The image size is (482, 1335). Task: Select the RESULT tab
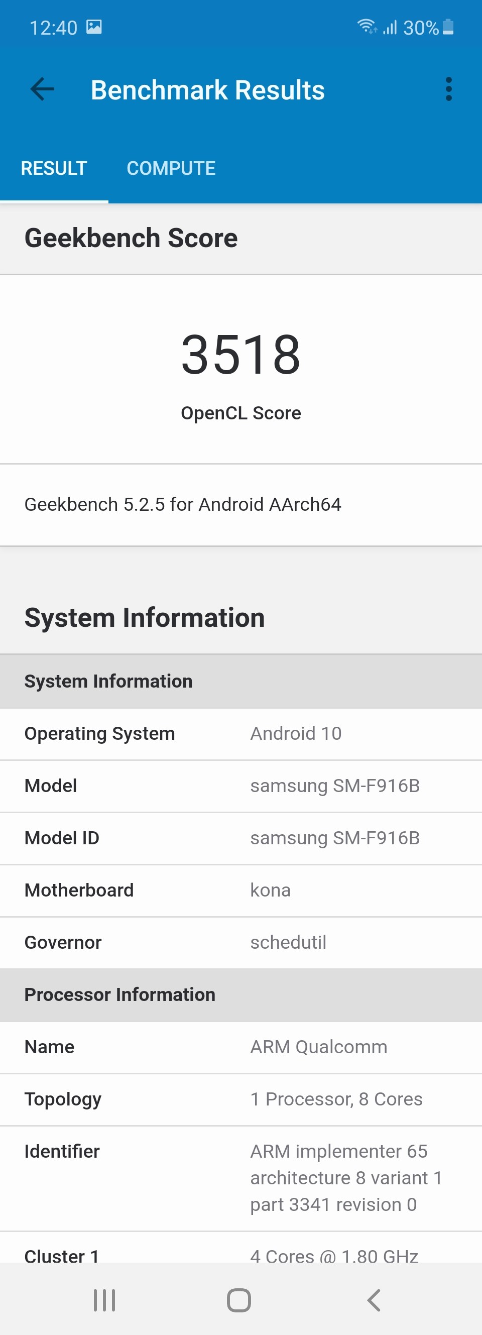[54, 168]
